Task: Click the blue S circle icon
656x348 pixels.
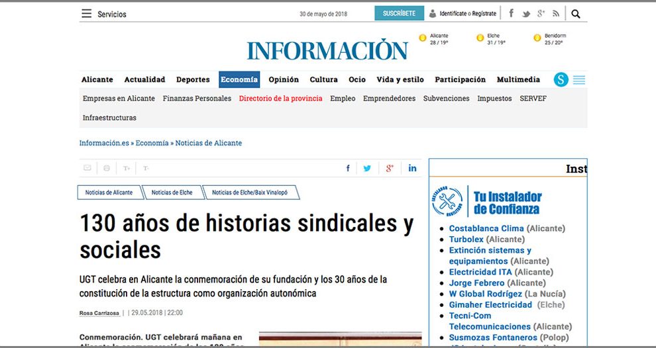Action: click(561, 80)
